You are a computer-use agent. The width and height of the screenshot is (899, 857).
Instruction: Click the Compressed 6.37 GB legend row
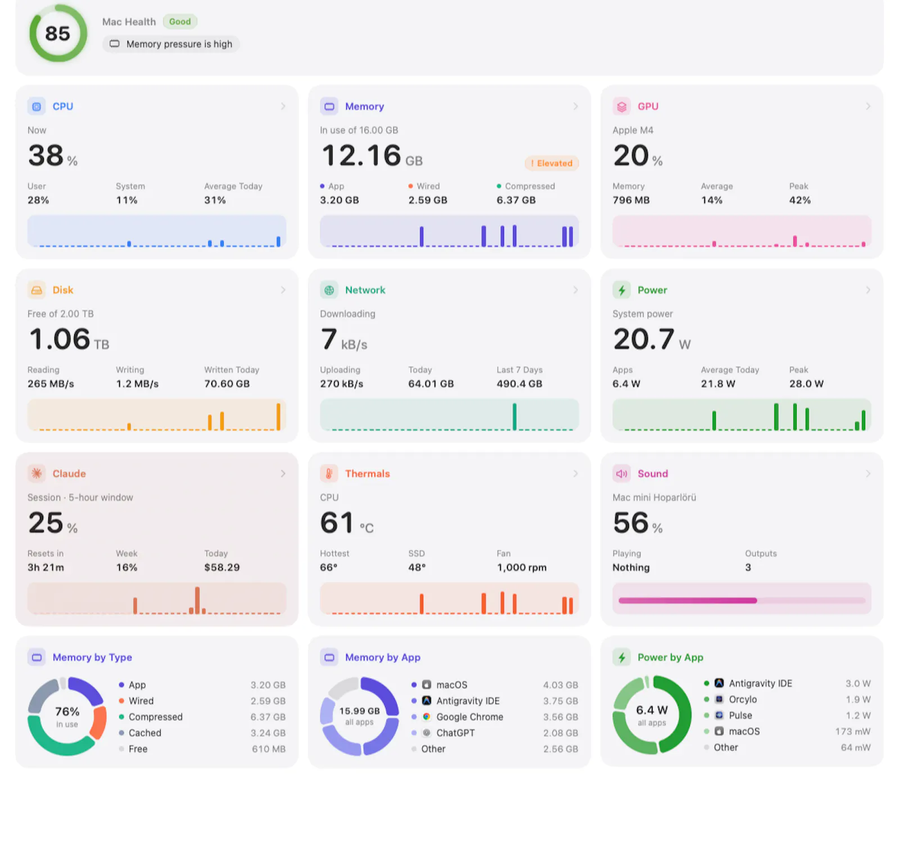[x=202, y=717]
